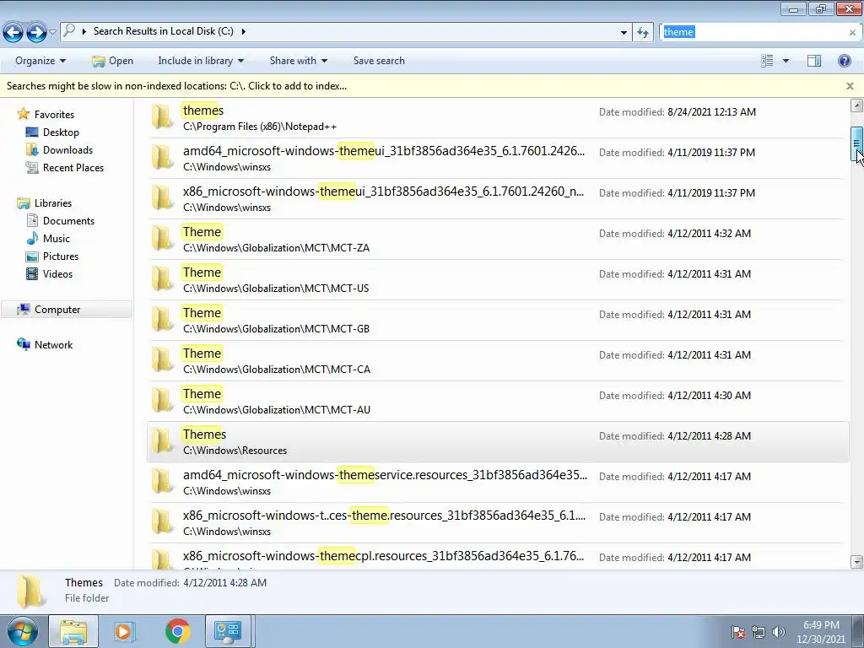864x648 pixels.
Task: Open Google Chrome from the taskbar
Action: coord(177,631)
